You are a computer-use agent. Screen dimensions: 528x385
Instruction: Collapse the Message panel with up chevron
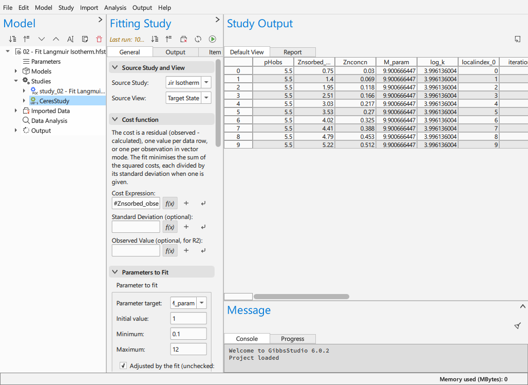click(x=523, y=306)
